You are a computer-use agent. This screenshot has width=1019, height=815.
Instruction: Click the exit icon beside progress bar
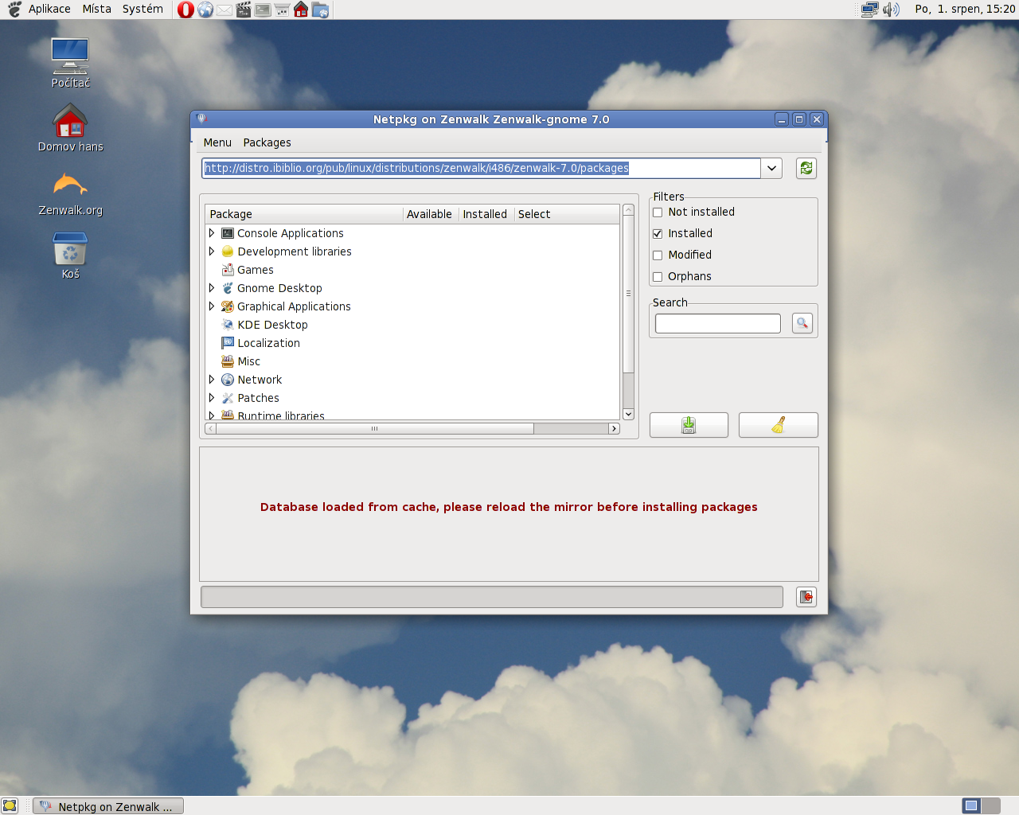(x=806, y=597)
